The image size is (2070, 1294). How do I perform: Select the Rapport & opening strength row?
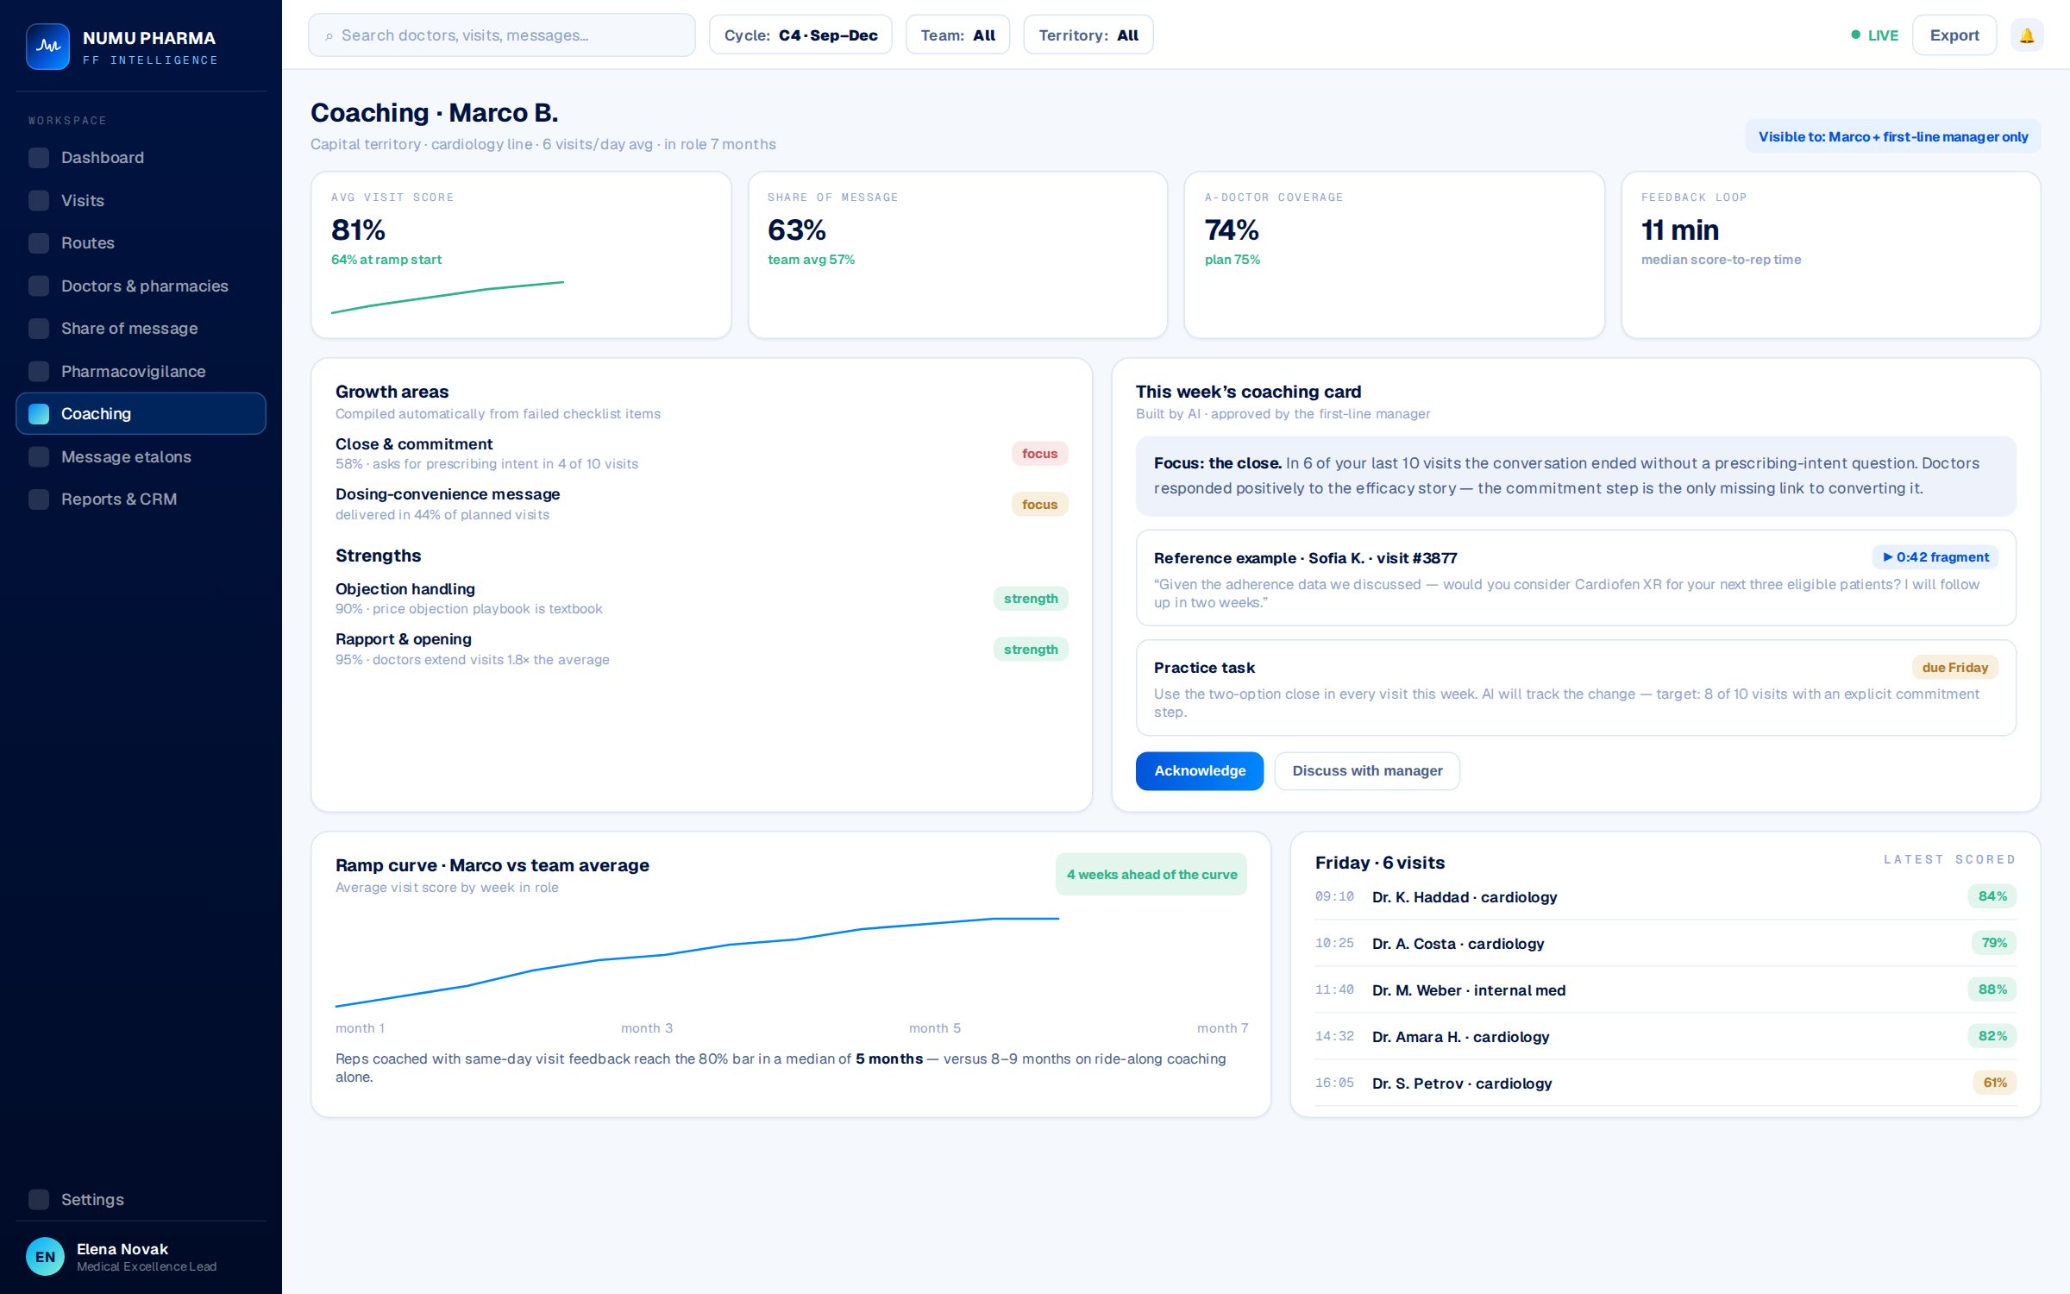[701, 649]
